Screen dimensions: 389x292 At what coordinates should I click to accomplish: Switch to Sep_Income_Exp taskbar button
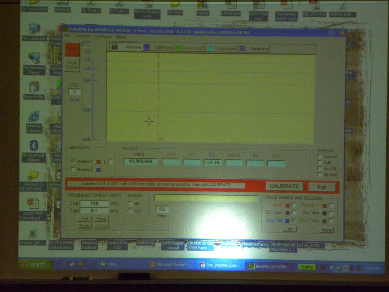[x=220, y=265]
